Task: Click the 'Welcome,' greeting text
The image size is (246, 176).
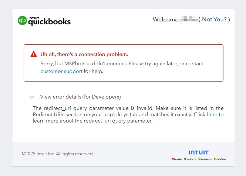Action: [166, 20]
